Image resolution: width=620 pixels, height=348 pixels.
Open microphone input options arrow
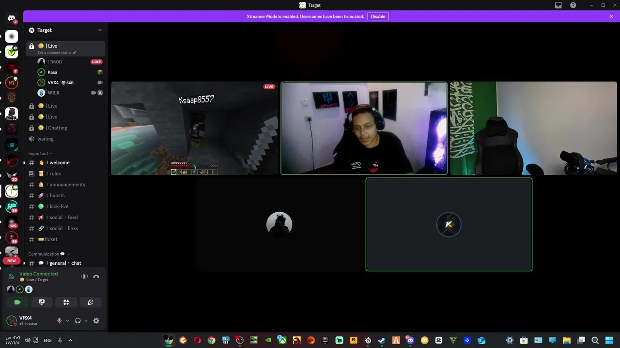click(x=67, y=320)
